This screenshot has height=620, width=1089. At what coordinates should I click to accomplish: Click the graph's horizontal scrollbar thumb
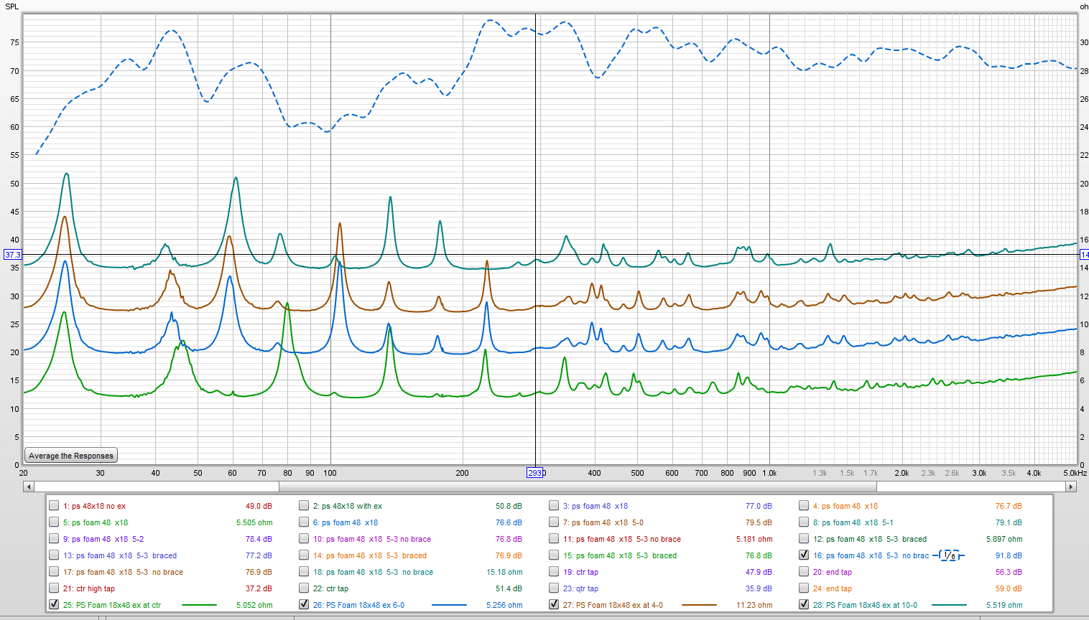tap(578, 487)
